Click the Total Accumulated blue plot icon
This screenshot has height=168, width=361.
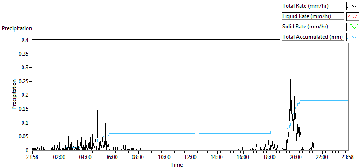[x=353, y=37]
